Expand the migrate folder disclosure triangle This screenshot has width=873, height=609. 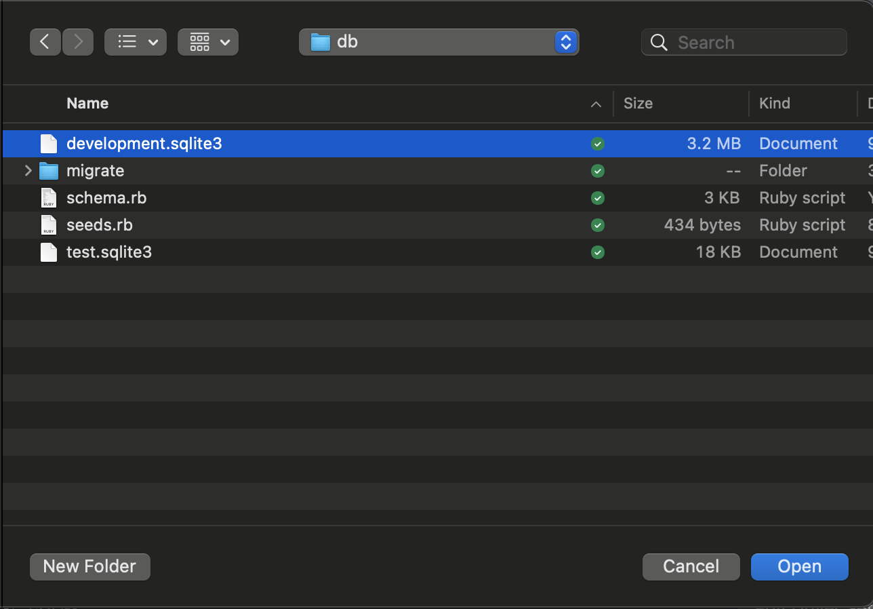(x=27, y=171)
